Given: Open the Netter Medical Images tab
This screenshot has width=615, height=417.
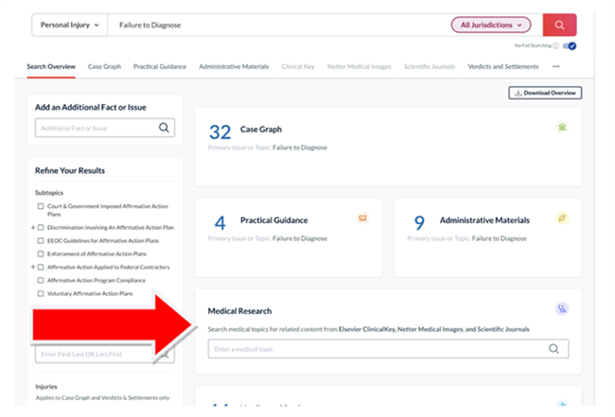Looking at the screenshot, I should pyautogui.click(x=359, y=66).
